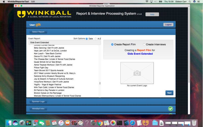Select 'Dance Fit | Get Fit with Jackie'
This screenshot has height=127, width=203.
click(x=47, y=56)
